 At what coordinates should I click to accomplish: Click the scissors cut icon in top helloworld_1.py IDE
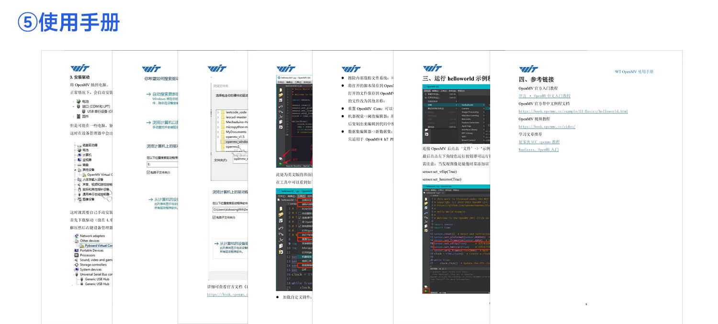tap(281, 117)
